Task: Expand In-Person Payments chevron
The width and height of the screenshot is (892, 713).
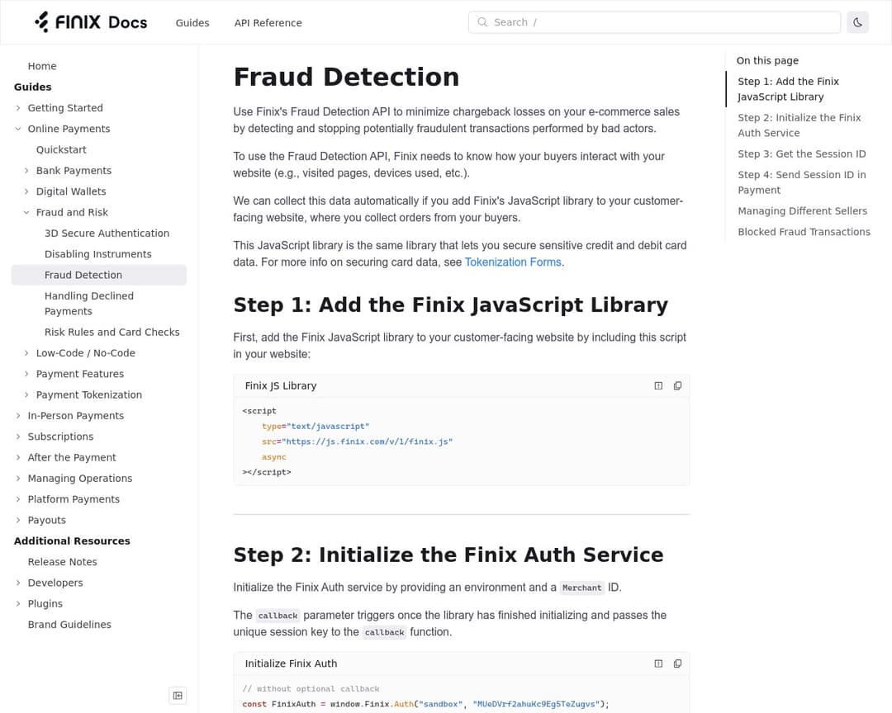Action: (x=18, y=416)
